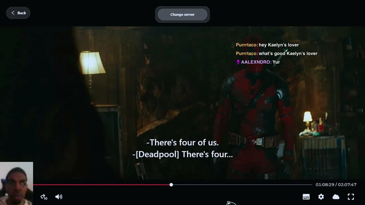Click the webcam overlay thumbnail
The height and width of the screenshot is (205, 365).
click(x=17, y=183)
